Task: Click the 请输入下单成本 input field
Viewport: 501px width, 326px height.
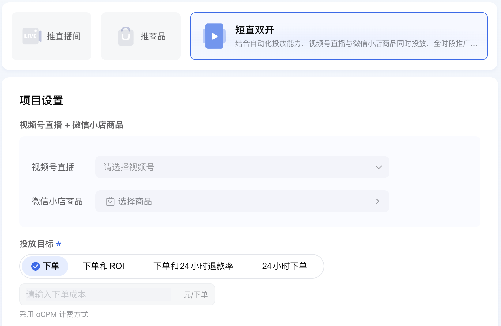Action: coord(98,294)
